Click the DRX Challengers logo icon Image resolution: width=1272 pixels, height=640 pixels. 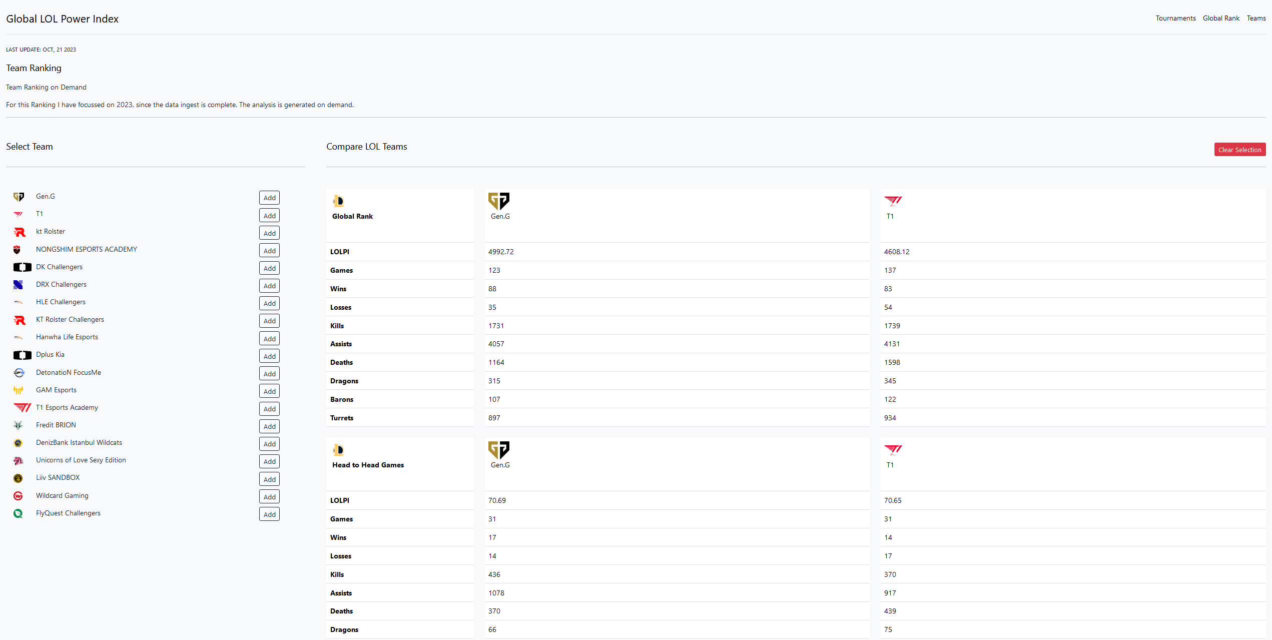[18, 285]
